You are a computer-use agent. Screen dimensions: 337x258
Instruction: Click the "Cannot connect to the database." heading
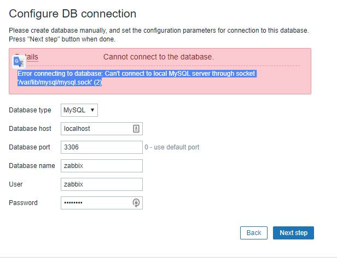point(158,57)
